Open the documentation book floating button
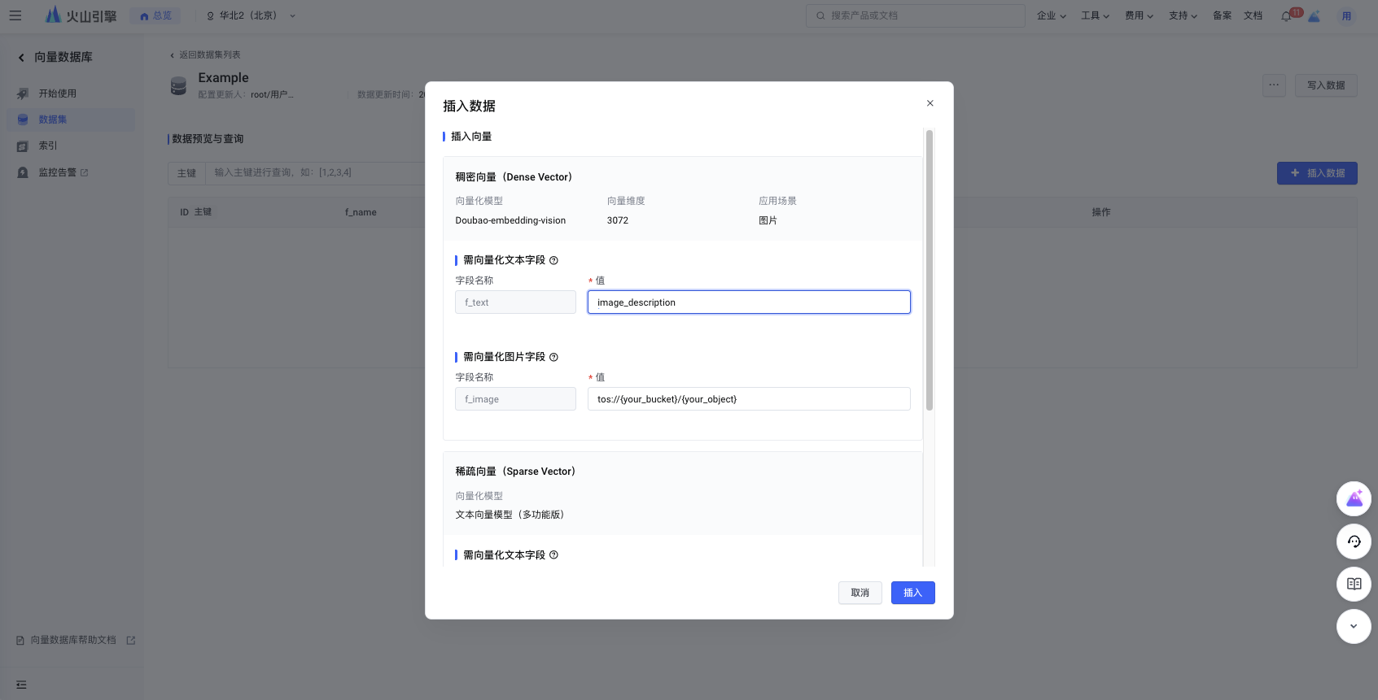This screenshot has width=1378, height=700. tap(1354, 584)
